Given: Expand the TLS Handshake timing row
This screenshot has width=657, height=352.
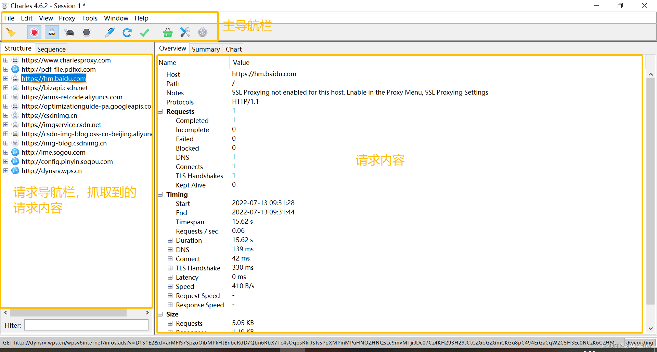Looking at the screenshot, I should pyautogui.click(x=170, y=268).
